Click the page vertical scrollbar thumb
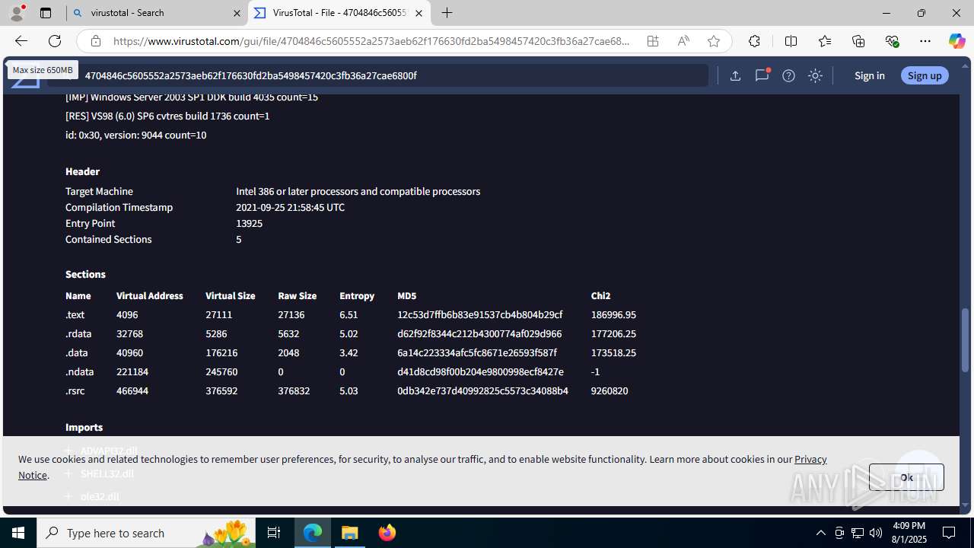The width and height of the screenshot is (974, 548). (966, 340)
